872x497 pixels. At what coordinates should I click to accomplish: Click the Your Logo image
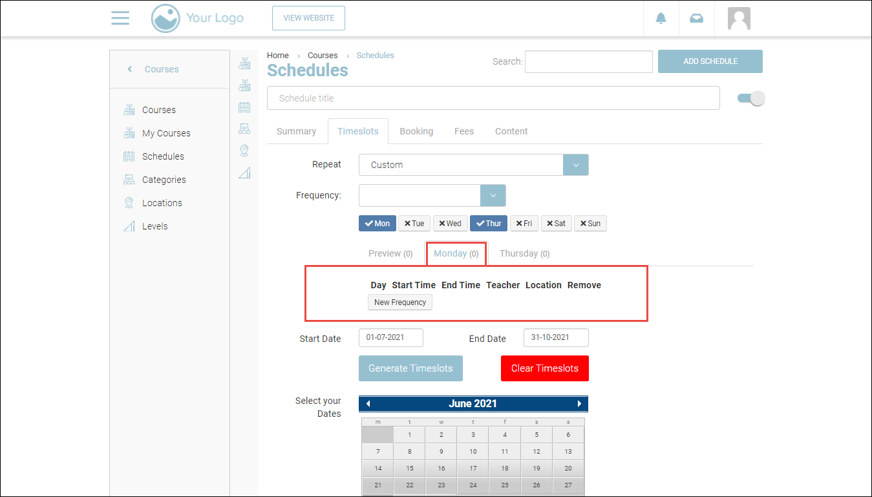[197, 18]
